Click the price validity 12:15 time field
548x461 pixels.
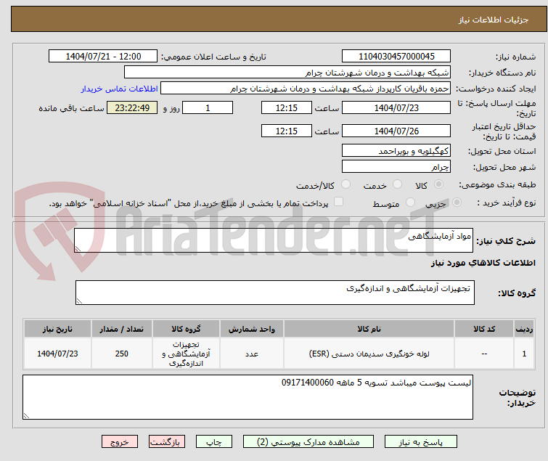point(287,131)
